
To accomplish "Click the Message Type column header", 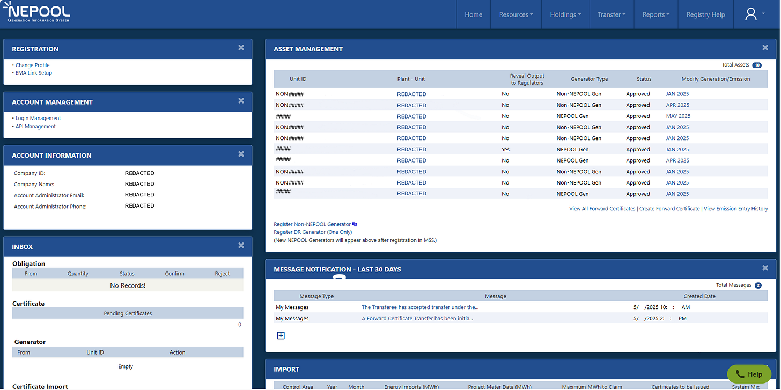I will [x=316, y=296].
